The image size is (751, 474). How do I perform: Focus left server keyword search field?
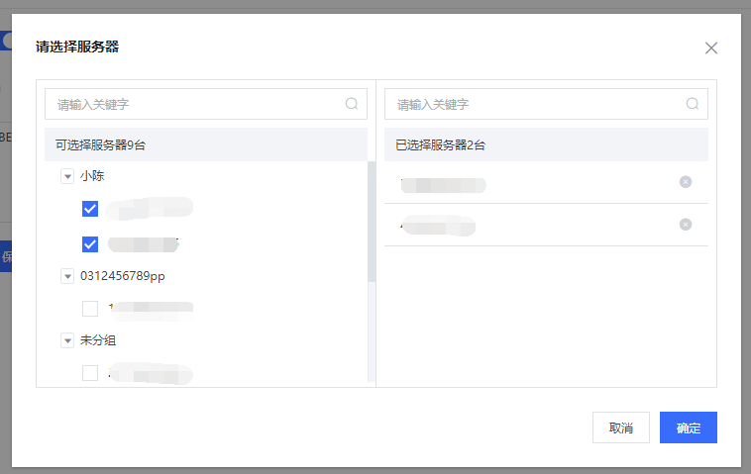tap(193, 104)
